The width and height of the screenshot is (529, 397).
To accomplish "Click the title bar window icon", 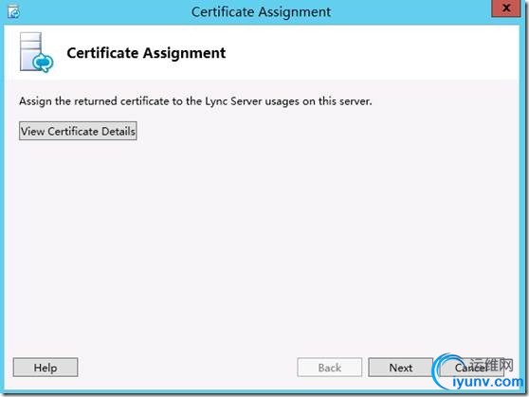I will tap(14, 12).
